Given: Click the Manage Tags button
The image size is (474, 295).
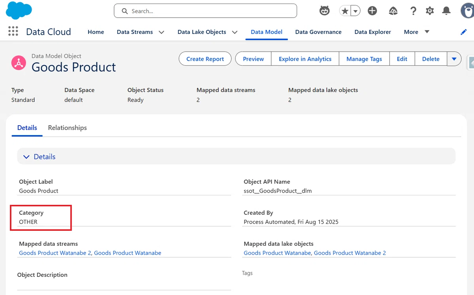Looking at the screenshot, I should coord(364,59).
